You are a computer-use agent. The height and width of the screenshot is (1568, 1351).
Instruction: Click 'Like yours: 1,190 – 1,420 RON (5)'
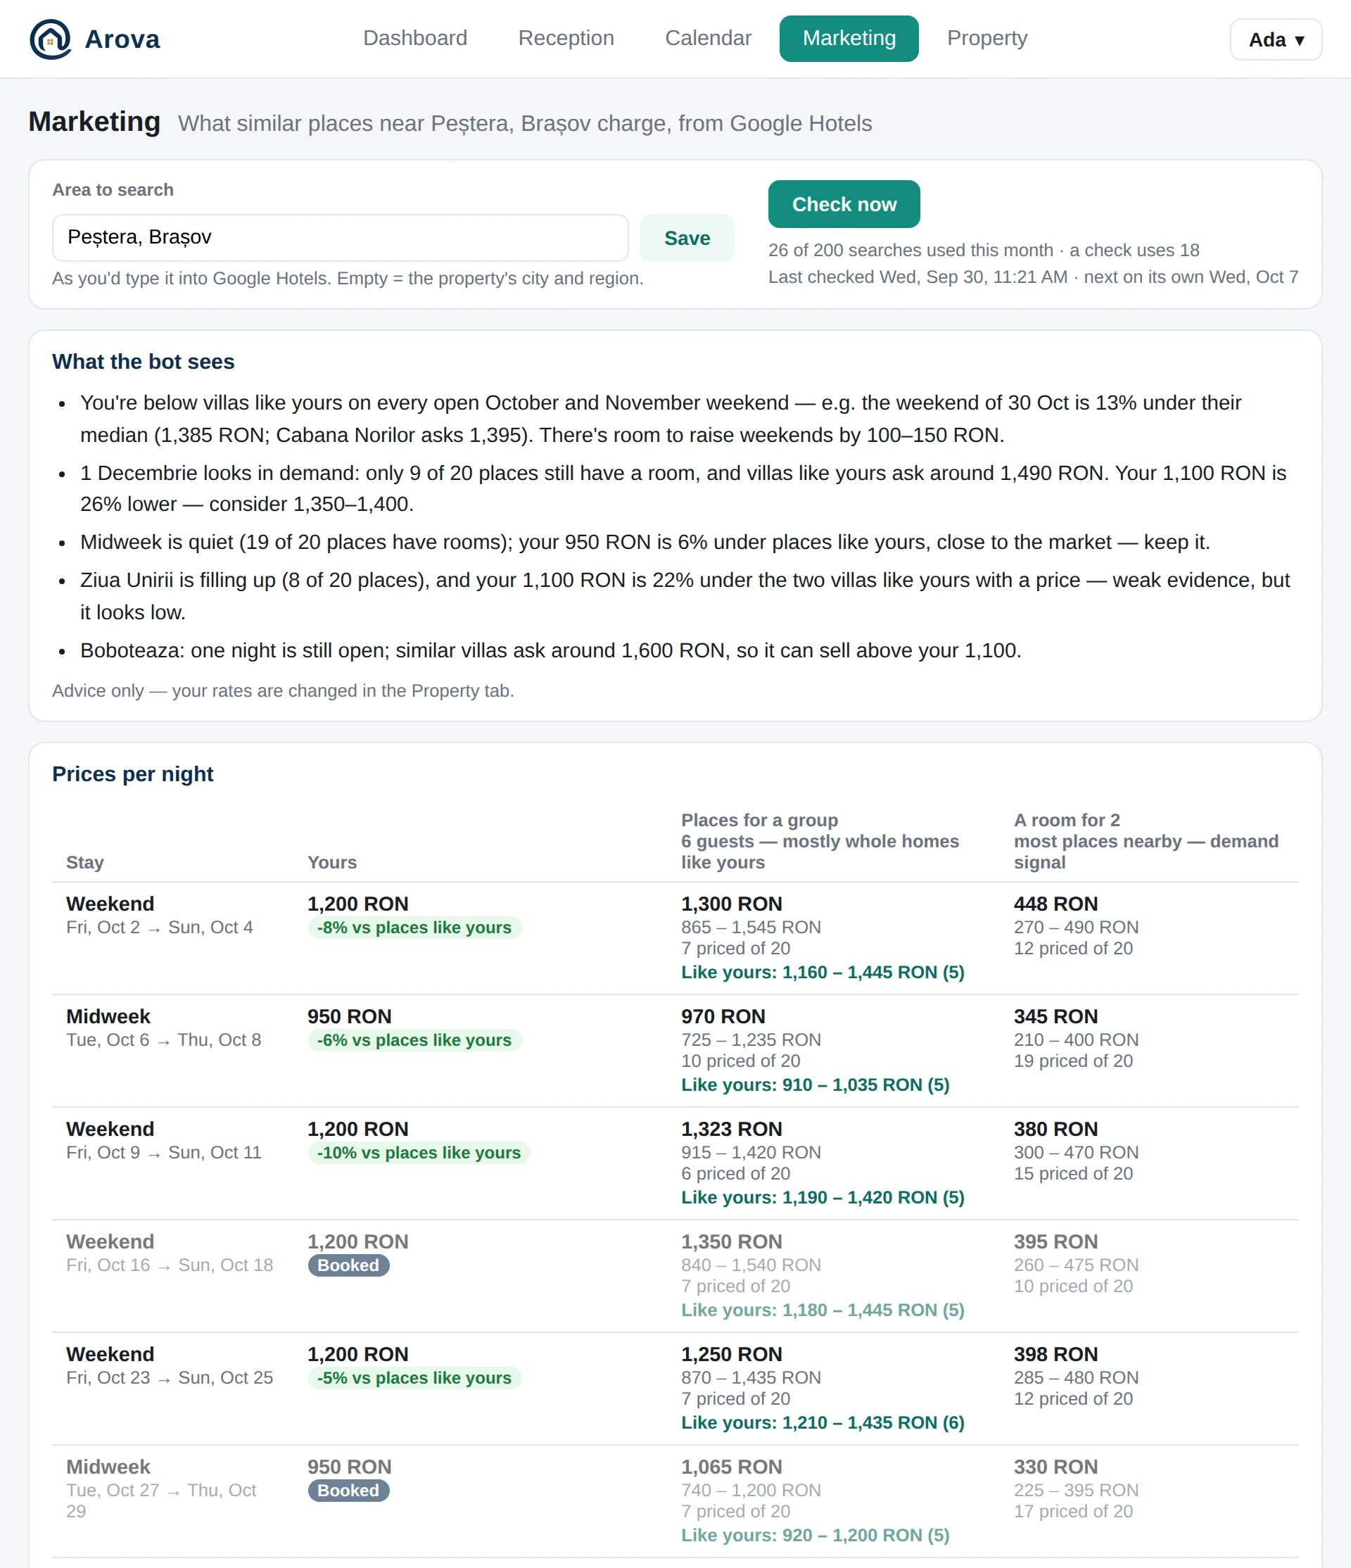pyautogui.click(x=823, y=1197)
